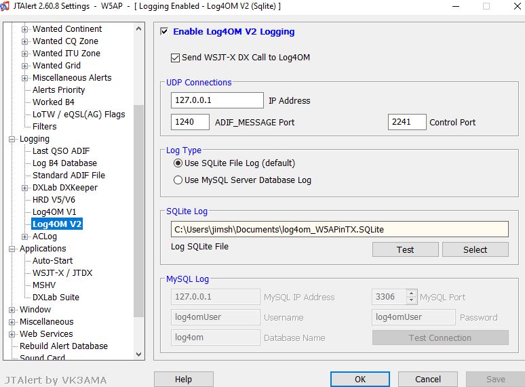Click the MySQL IP Address field
Screen dimensions: 525x387
pos(216,297)
